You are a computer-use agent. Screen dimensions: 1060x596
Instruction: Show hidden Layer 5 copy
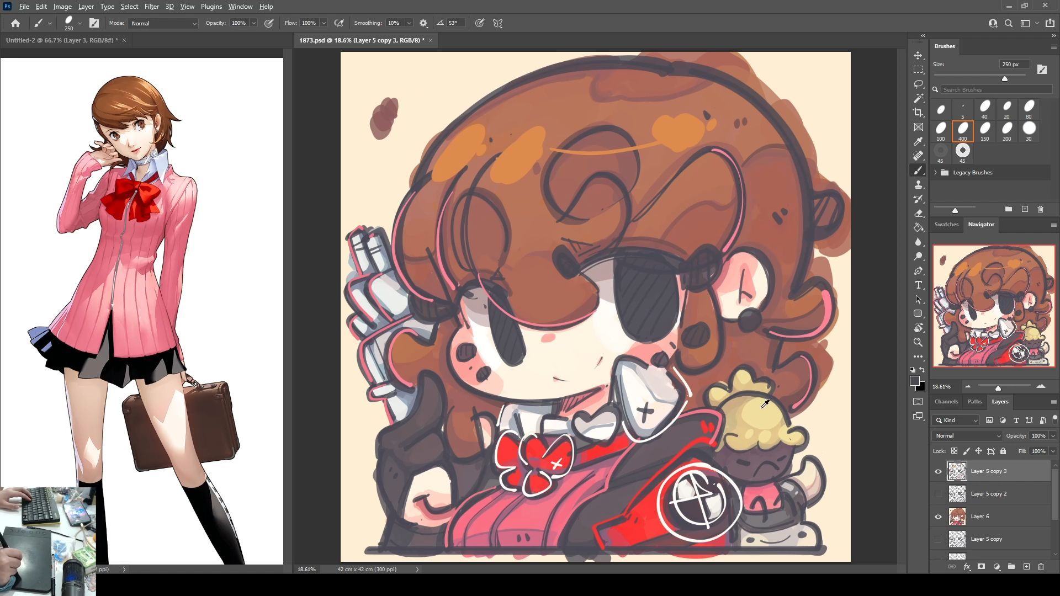coord(938,539)
